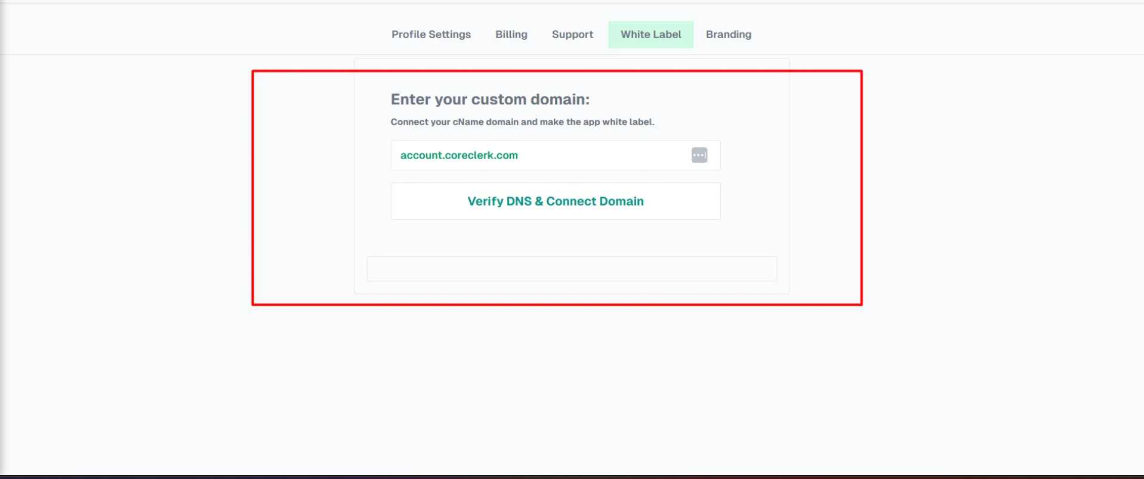Click the word 'cName' in the description

pos(467,122)
